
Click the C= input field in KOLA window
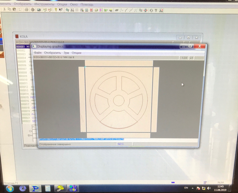tap(34, 131)
